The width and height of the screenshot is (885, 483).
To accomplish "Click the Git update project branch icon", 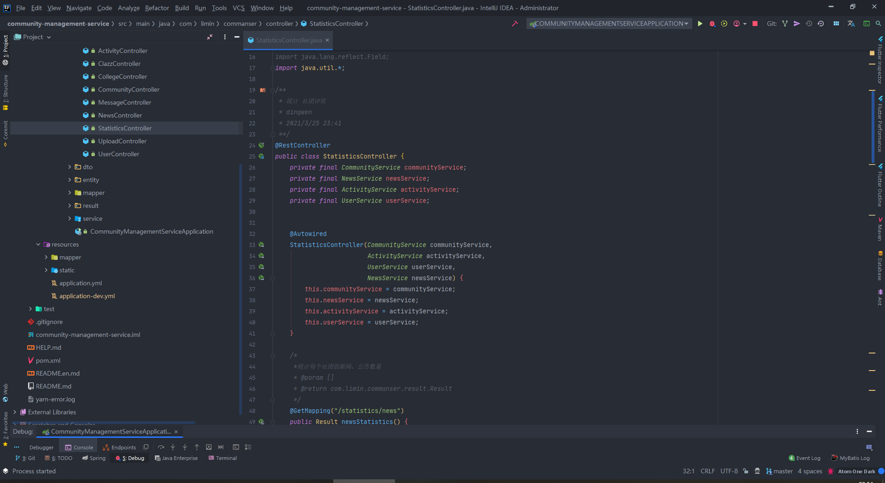I will (785, 24).
